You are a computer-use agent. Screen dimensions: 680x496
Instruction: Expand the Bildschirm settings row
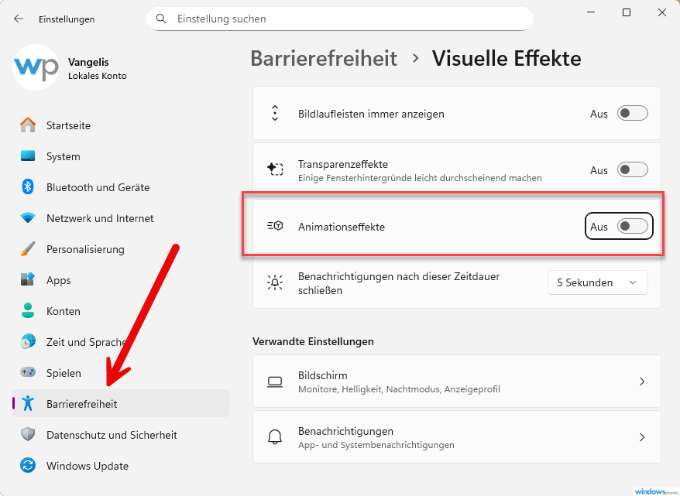coord(456,381)
